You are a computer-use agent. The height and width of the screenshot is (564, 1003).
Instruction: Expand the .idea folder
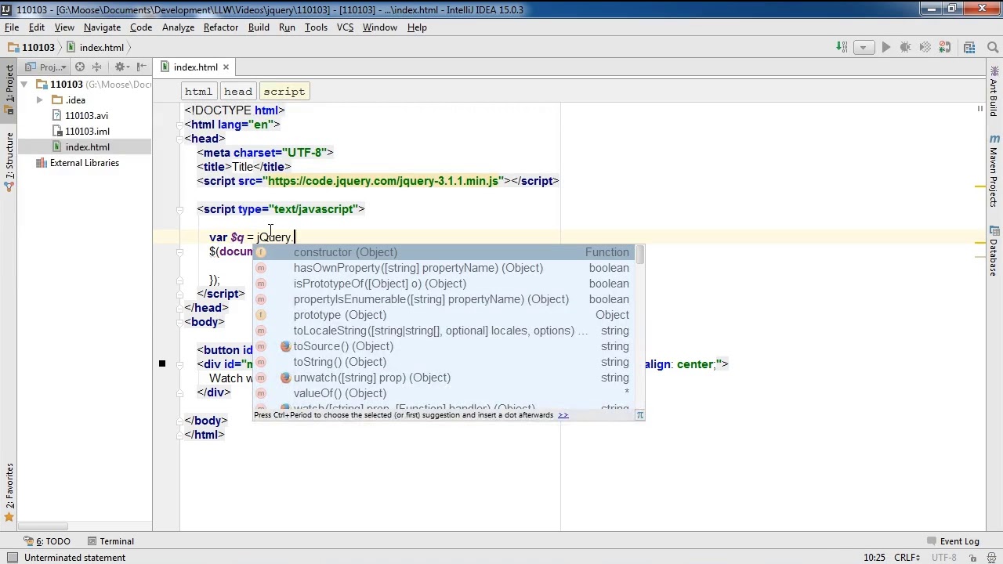click(40, 100)
